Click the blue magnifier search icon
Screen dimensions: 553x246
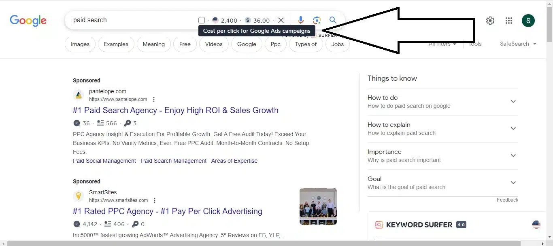click(x=333, y=20)
